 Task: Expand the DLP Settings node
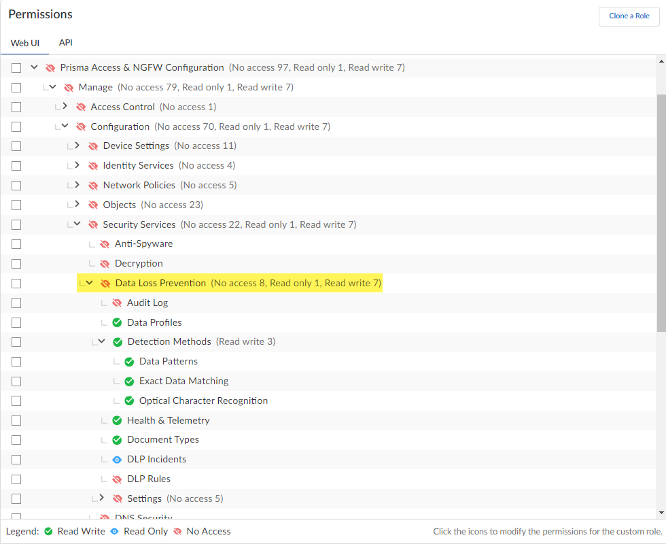pos(101,497)
